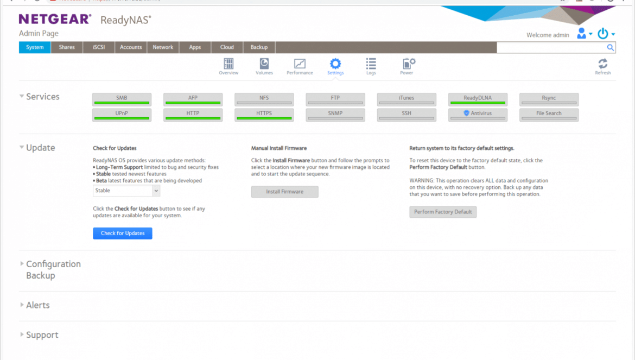Select the Settings gear icon
635x360 pixels.
[x=335, y=66]
